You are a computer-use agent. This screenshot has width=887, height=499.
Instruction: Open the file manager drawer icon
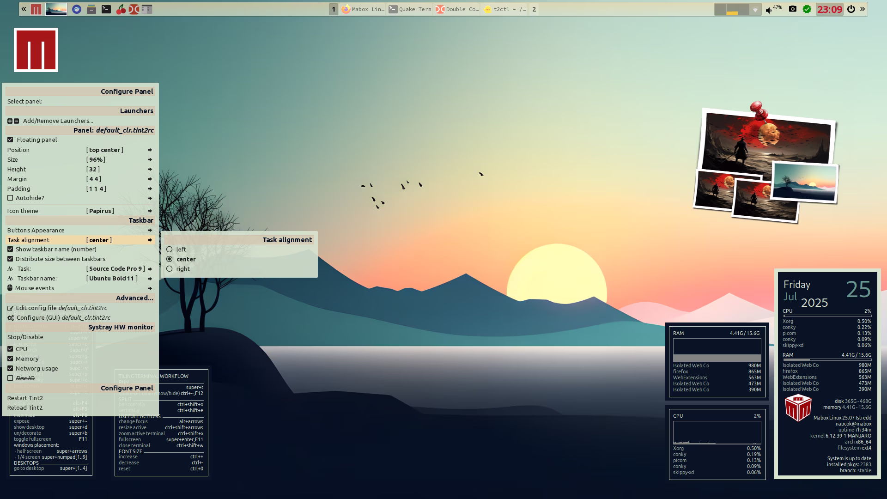[x=91, y=9]
